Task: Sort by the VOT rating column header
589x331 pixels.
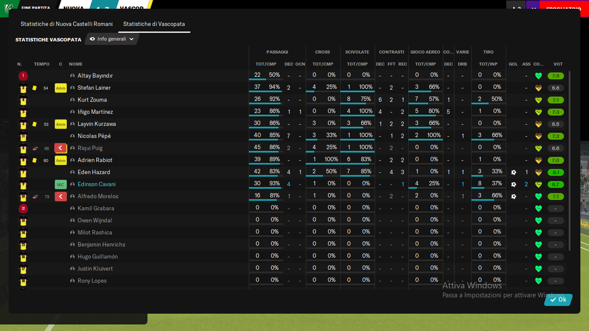Action: [558, 64]
